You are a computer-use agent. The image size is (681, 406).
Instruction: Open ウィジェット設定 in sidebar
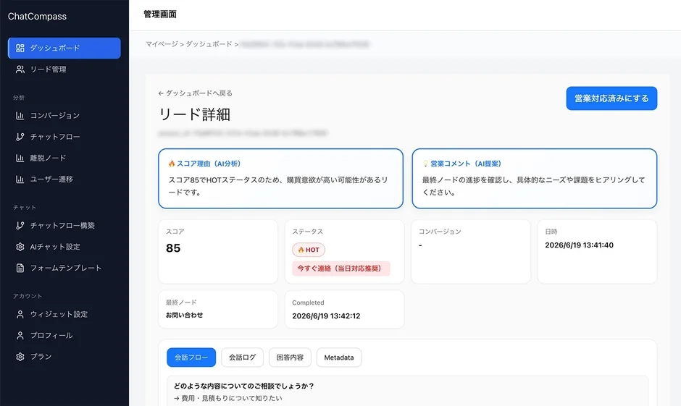(x=64, y=315)
